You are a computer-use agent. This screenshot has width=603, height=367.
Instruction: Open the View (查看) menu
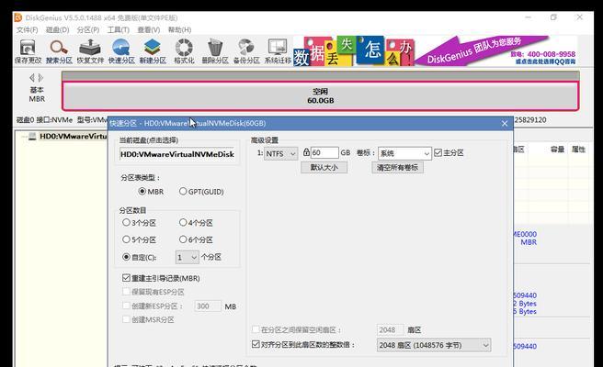[149, 29]
